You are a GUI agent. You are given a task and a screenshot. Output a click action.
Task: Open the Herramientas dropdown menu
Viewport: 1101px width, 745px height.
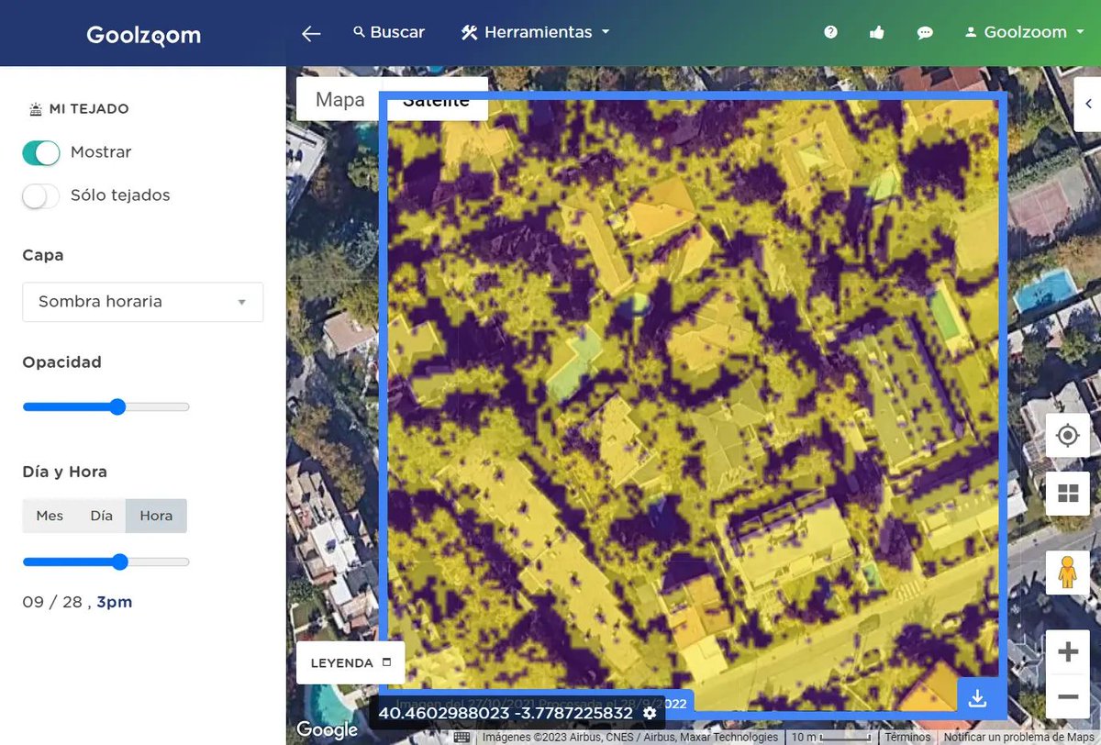(x=536, y=32)
